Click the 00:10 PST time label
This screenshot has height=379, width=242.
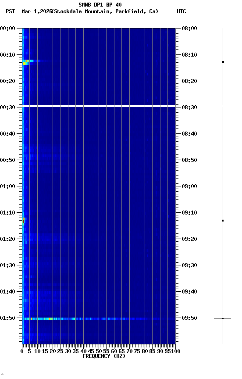[7, 55]
